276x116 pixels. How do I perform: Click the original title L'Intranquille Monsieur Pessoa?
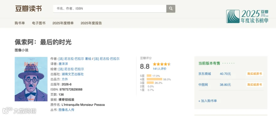[x=83, y=105]
